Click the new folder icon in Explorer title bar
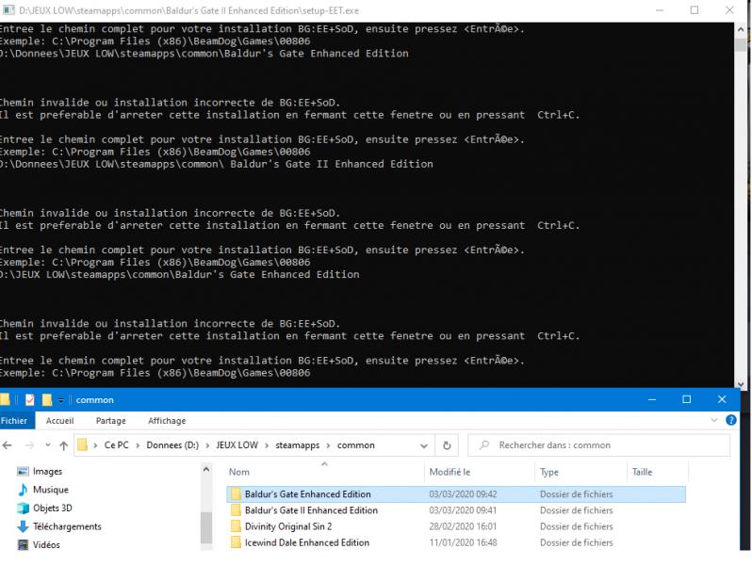Screen dimensions: 752x565 pyautogui.click(x=47, y=399)
